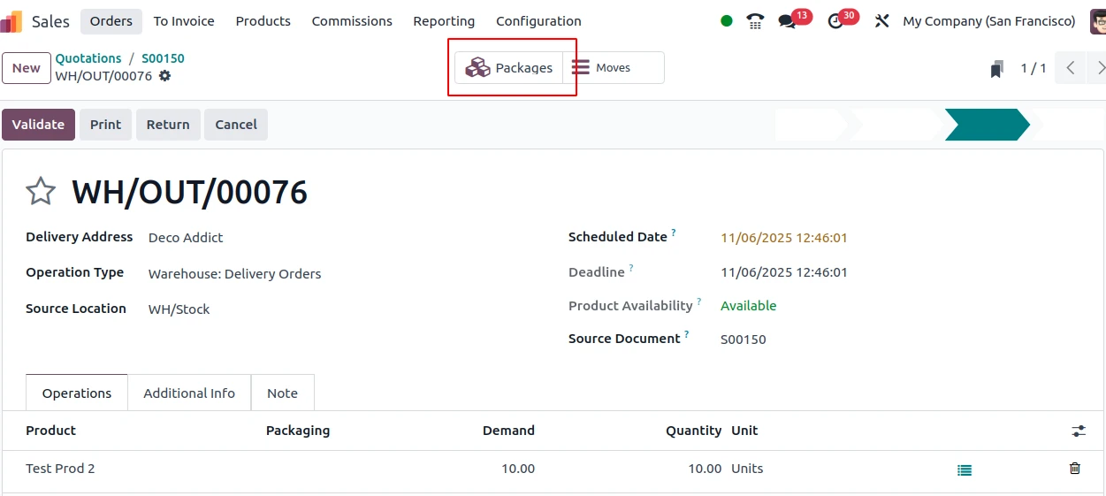Open the Configuration menu
The width and height of the screenshot is (1106, 496).
(x=538, y=21)
